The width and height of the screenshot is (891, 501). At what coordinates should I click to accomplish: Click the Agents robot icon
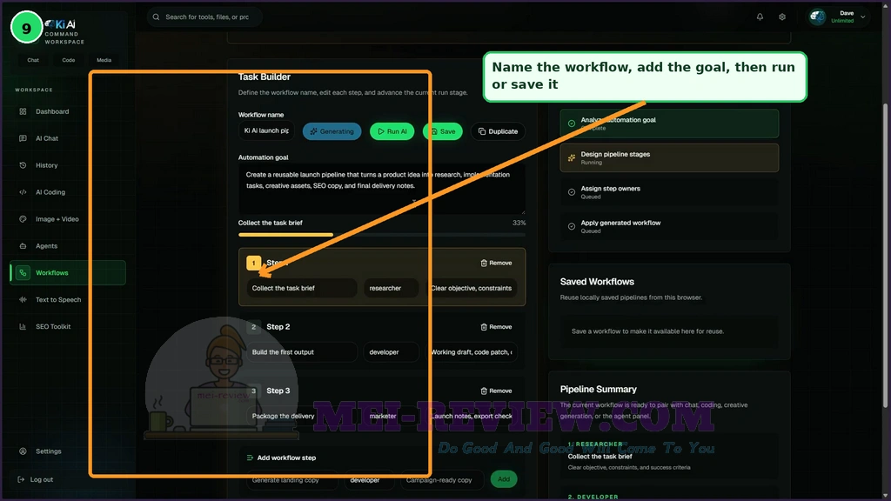23,246
